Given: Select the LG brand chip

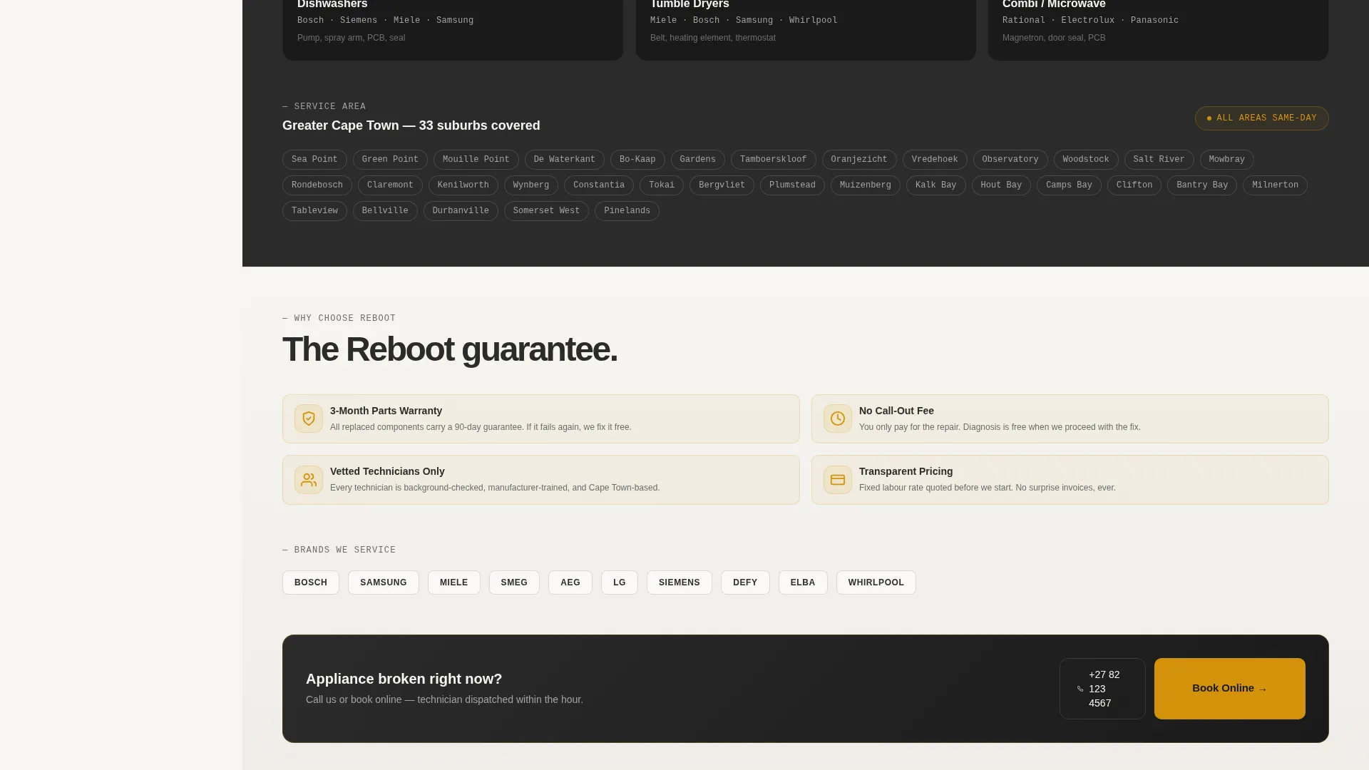Looking at the screenshot, I should coord(620,582).
